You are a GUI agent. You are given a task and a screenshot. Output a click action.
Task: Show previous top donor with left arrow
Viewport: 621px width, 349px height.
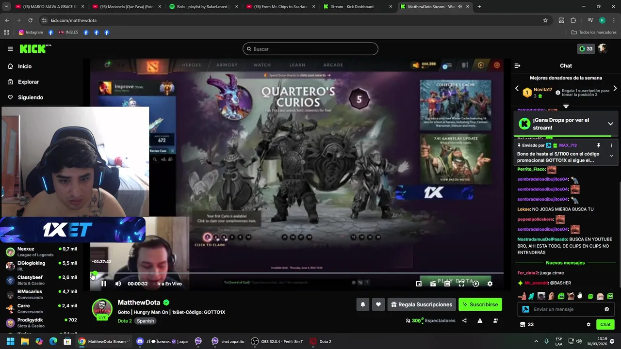pyautogui.click(x=517, y=89)
